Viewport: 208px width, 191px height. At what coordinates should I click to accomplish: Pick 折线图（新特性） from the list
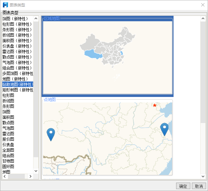pos(18,35)
